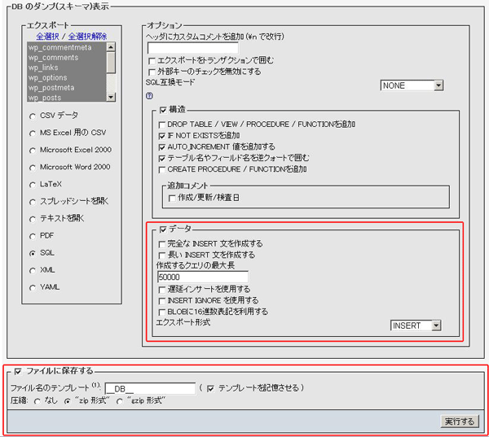Select the YAML export format
This screenshot has width=489, height=437.
tap(33, 288)
